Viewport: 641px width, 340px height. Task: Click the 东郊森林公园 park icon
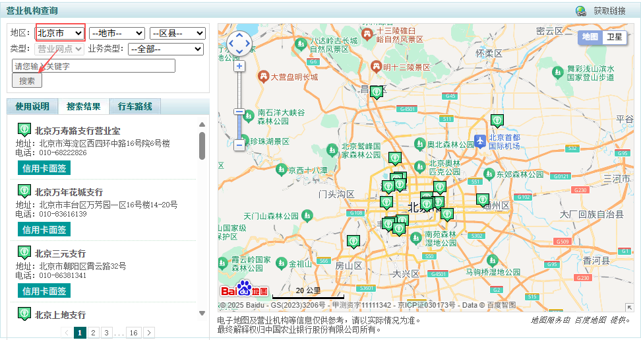click(x=489, y=174)
